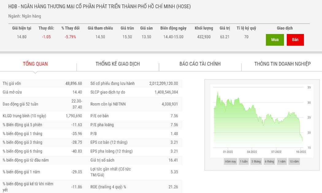Screen dimensions: 322x193
Task: Click the 07-2022 chart axis label
Action: [x=276, y=152]
